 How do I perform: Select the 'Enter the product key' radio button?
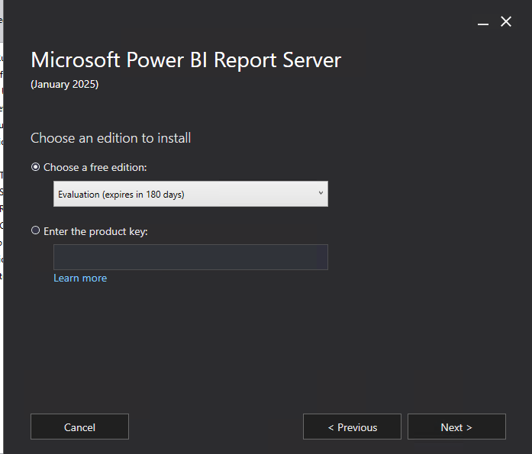(35, 230)
